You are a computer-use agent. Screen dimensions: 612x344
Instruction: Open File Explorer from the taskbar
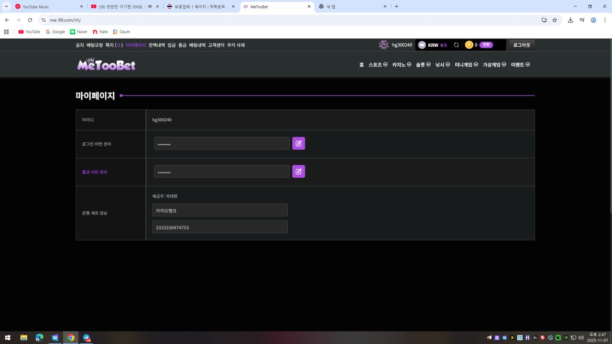coord(23,337)
